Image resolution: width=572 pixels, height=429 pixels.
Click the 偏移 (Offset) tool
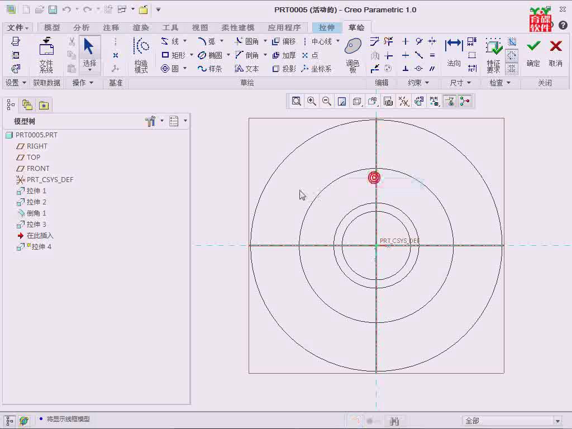[284, 41]
